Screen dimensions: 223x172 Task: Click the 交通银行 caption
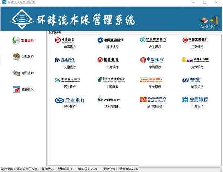70,67
